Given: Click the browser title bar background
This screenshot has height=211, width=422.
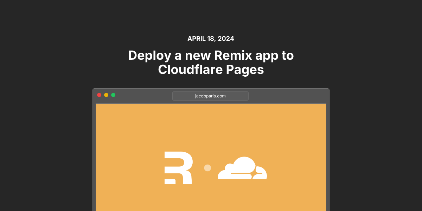Looking at the screenshot, I should (148, 95).
